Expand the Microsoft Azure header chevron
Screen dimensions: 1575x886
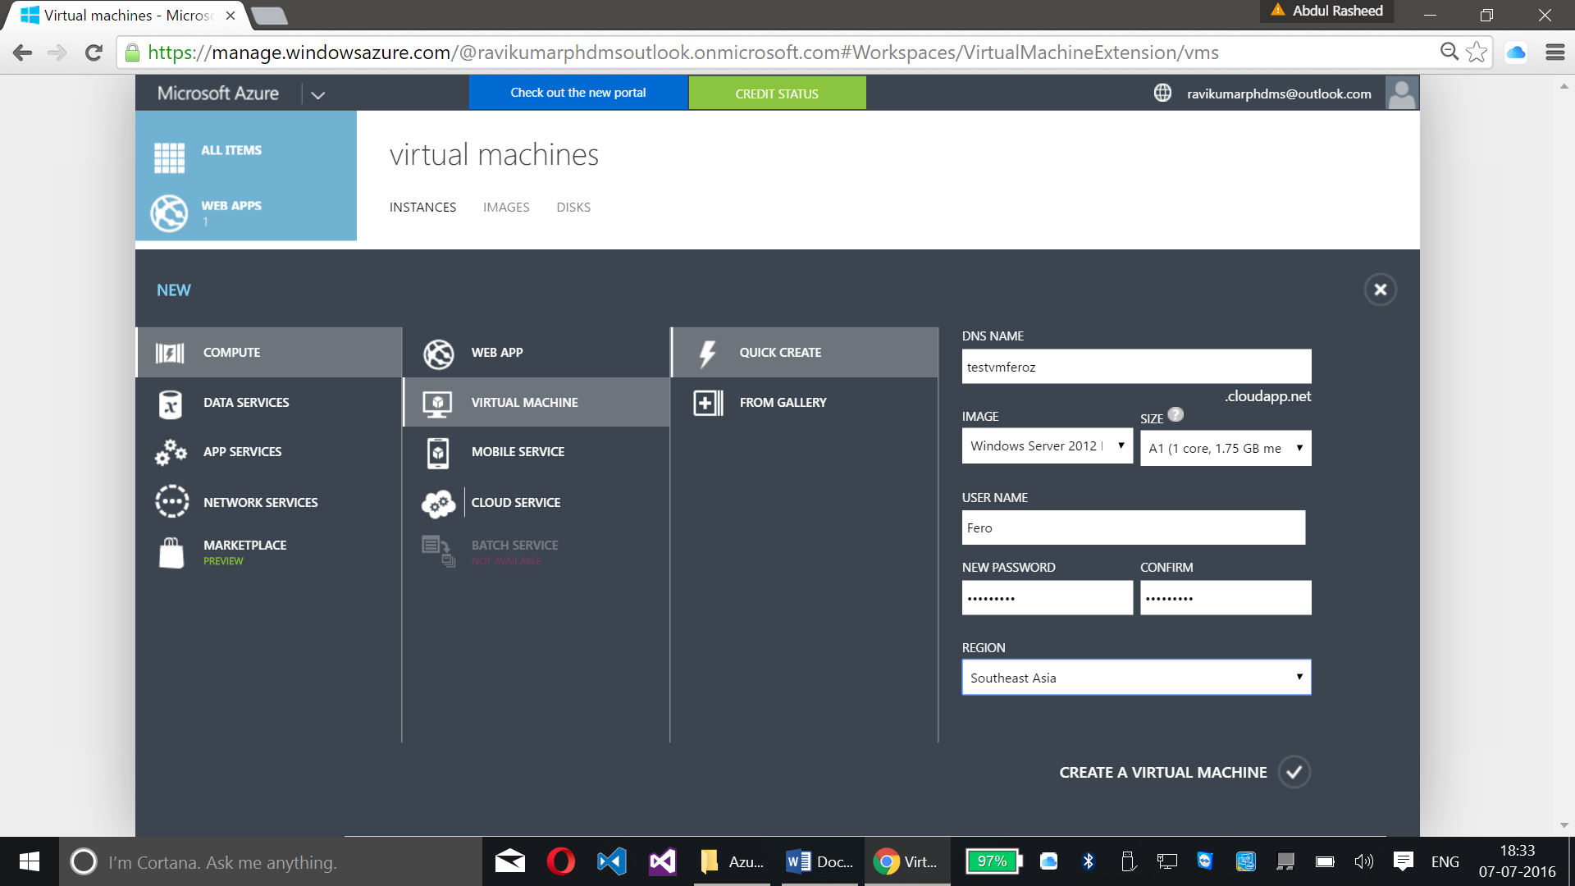[318, 94]
